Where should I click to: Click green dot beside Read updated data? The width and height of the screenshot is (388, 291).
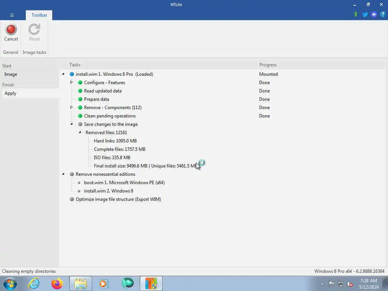pos(80,91)
